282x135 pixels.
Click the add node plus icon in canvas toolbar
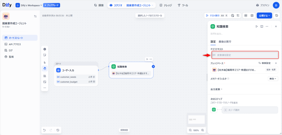click(x=45, y=49)
